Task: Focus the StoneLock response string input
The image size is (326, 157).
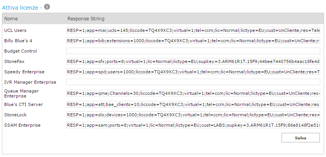Action: 193,115
